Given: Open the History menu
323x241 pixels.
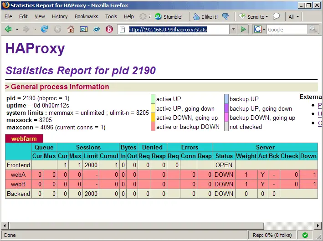Looking at the screenshot, I should (x=60, y=16).
